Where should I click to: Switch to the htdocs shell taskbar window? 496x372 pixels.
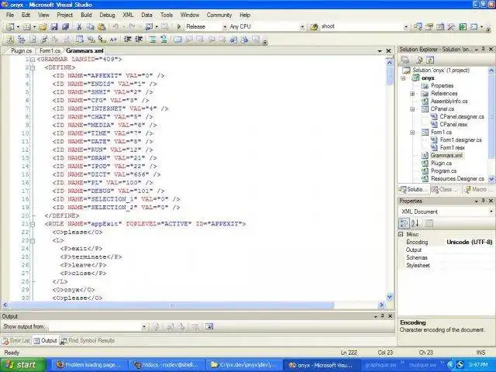tap(166, 365)
